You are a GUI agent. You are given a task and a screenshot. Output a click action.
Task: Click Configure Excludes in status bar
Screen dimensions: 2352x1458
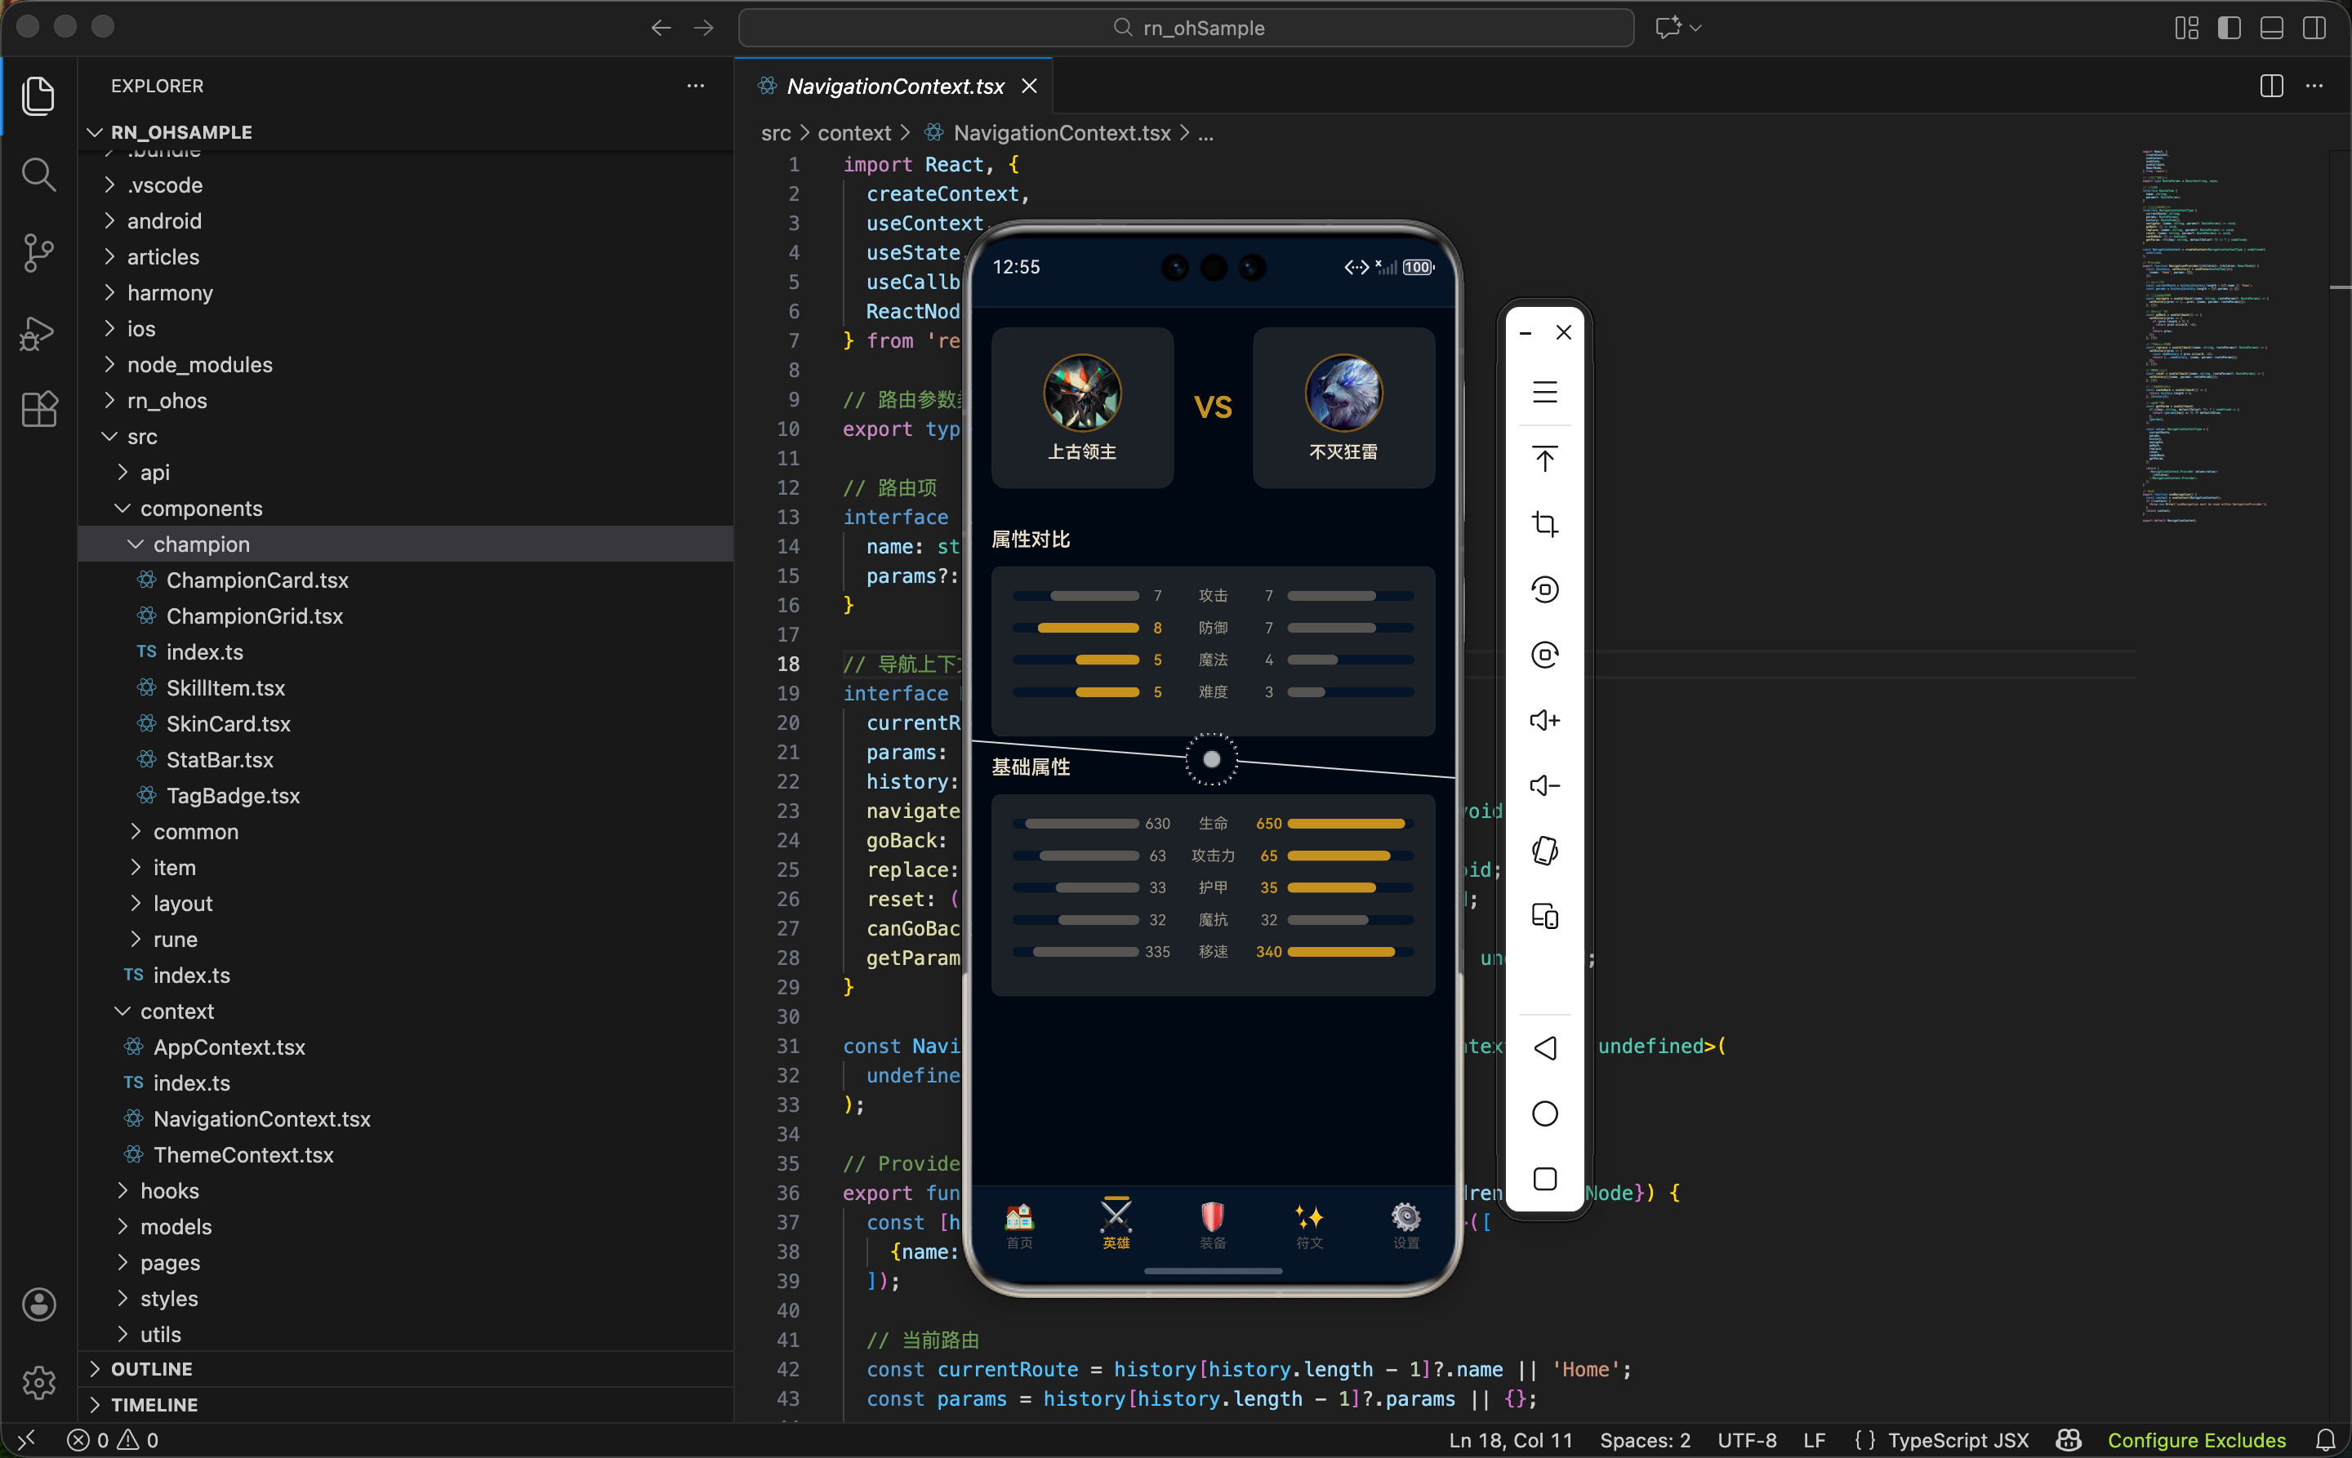tap(2196, 1440)
